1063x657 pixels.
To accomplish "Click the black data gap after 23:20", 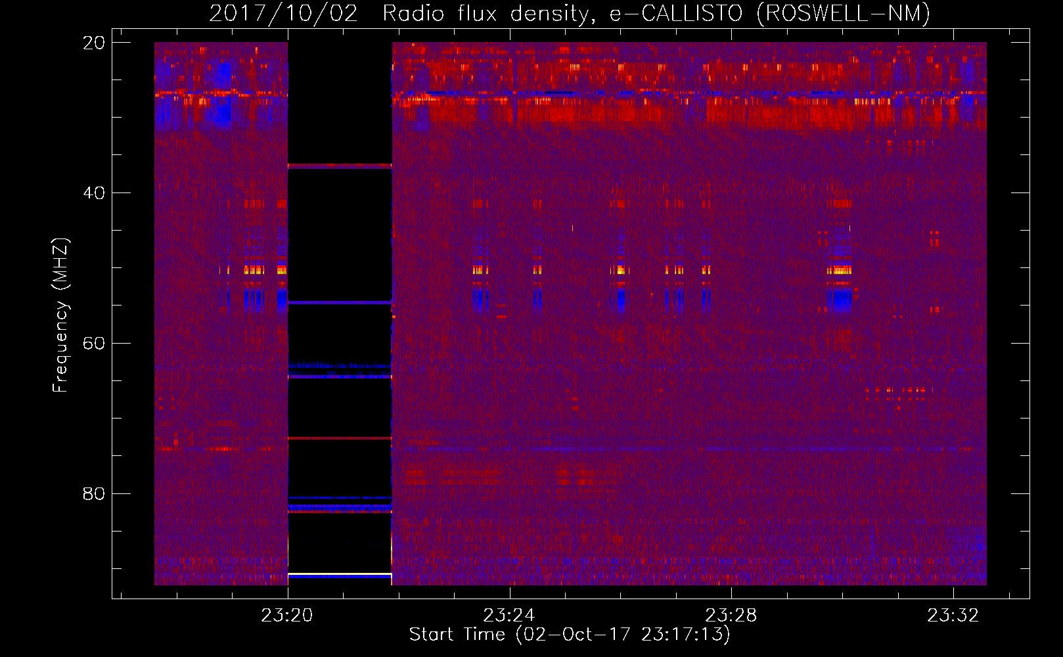I will [340, 313].
